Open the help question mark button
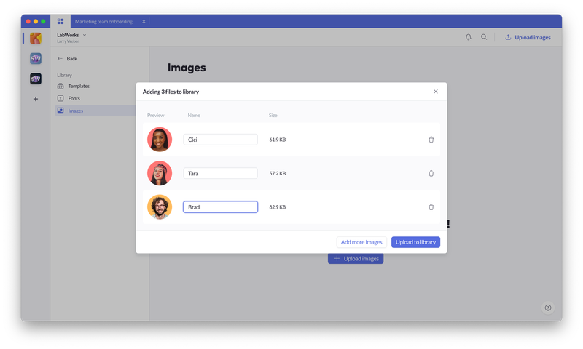 click(548, 308)
